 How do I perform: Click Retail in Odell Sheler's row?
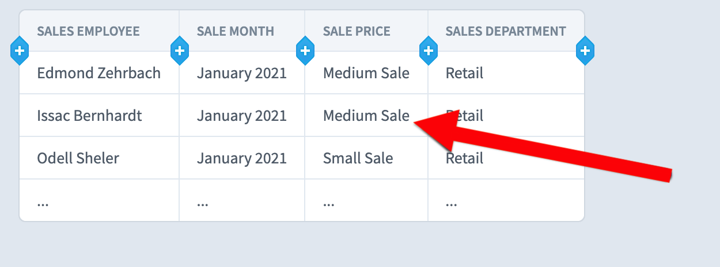[464, 158]
